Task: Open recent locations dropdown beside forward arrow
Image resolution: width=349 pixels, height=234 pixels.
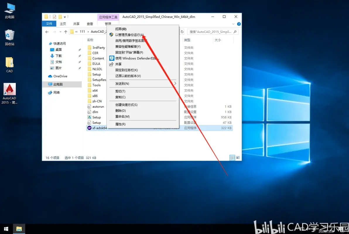Action: 60,32
